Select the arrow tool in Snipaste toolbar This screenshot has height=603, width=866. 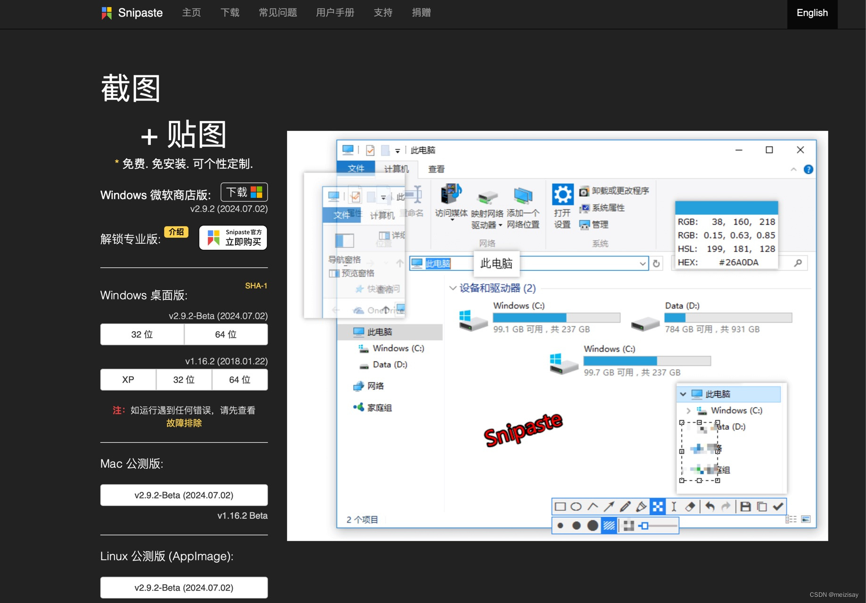[x=609, y=506]
